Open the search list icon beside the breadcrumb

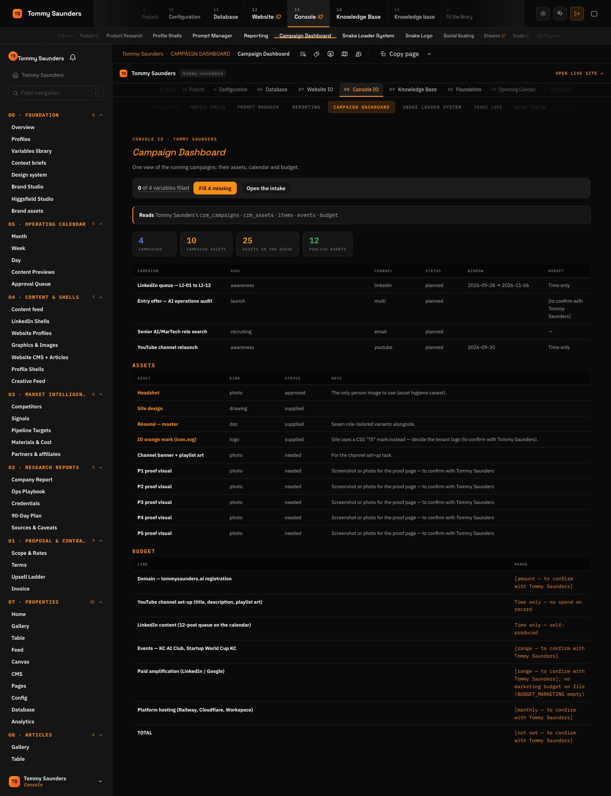point(303,54)
